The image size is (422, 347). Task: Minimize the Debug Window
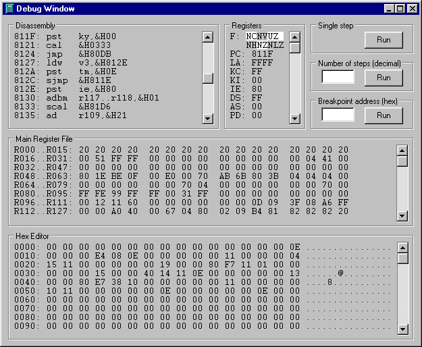coord(389,9)
